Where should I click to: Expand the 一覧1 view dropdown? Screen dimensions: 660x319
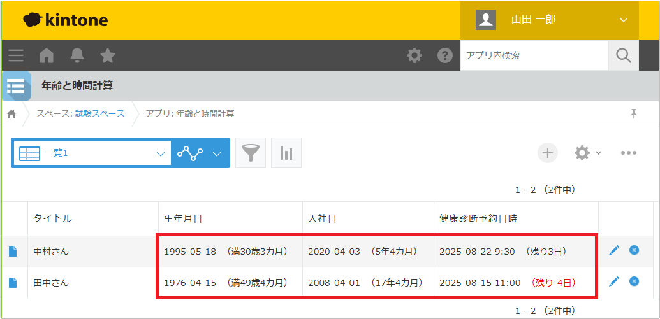coord(160,153)
